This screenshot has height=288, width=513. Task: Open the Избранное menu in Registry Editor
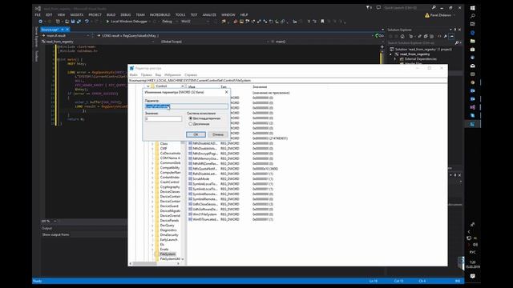pyautogui.click(x=173, y=75)
